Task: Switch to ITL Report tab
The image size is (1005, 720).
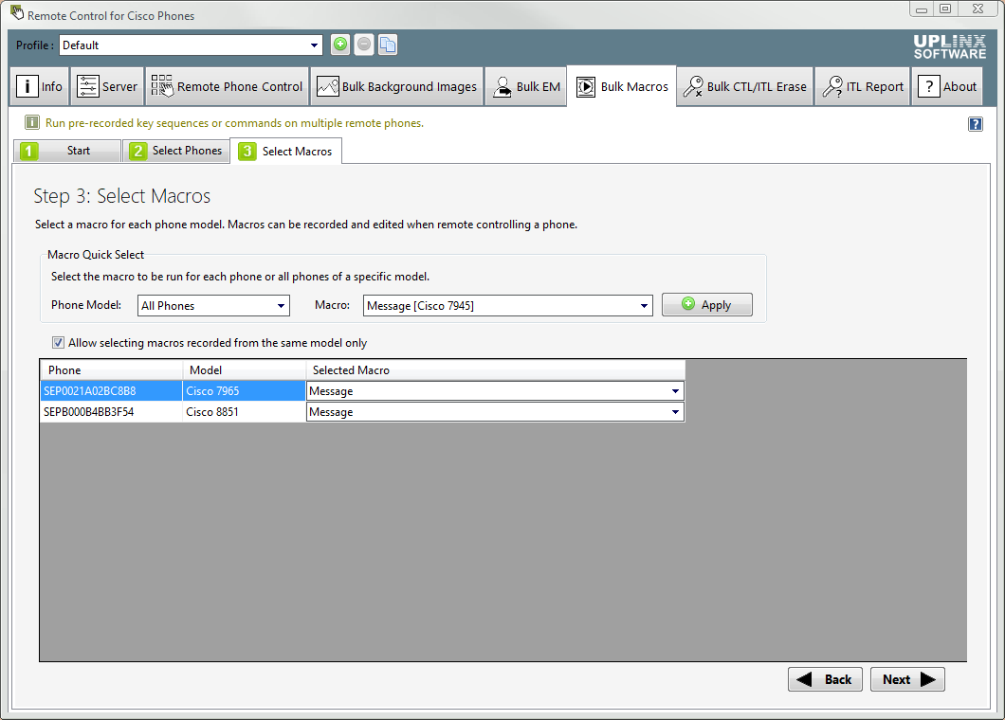Action: 863,86
